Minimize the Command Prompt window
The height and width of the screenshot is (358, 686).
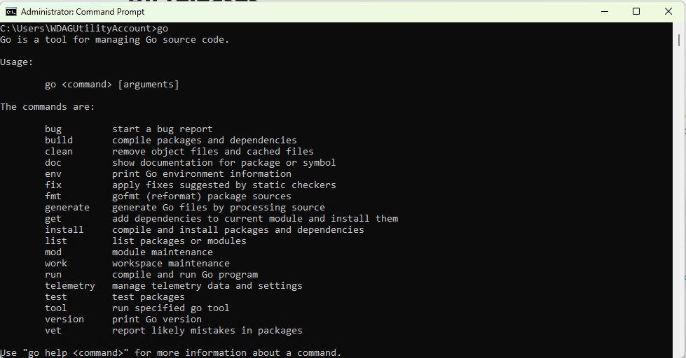pyautogui.click(x=605, y=12)
